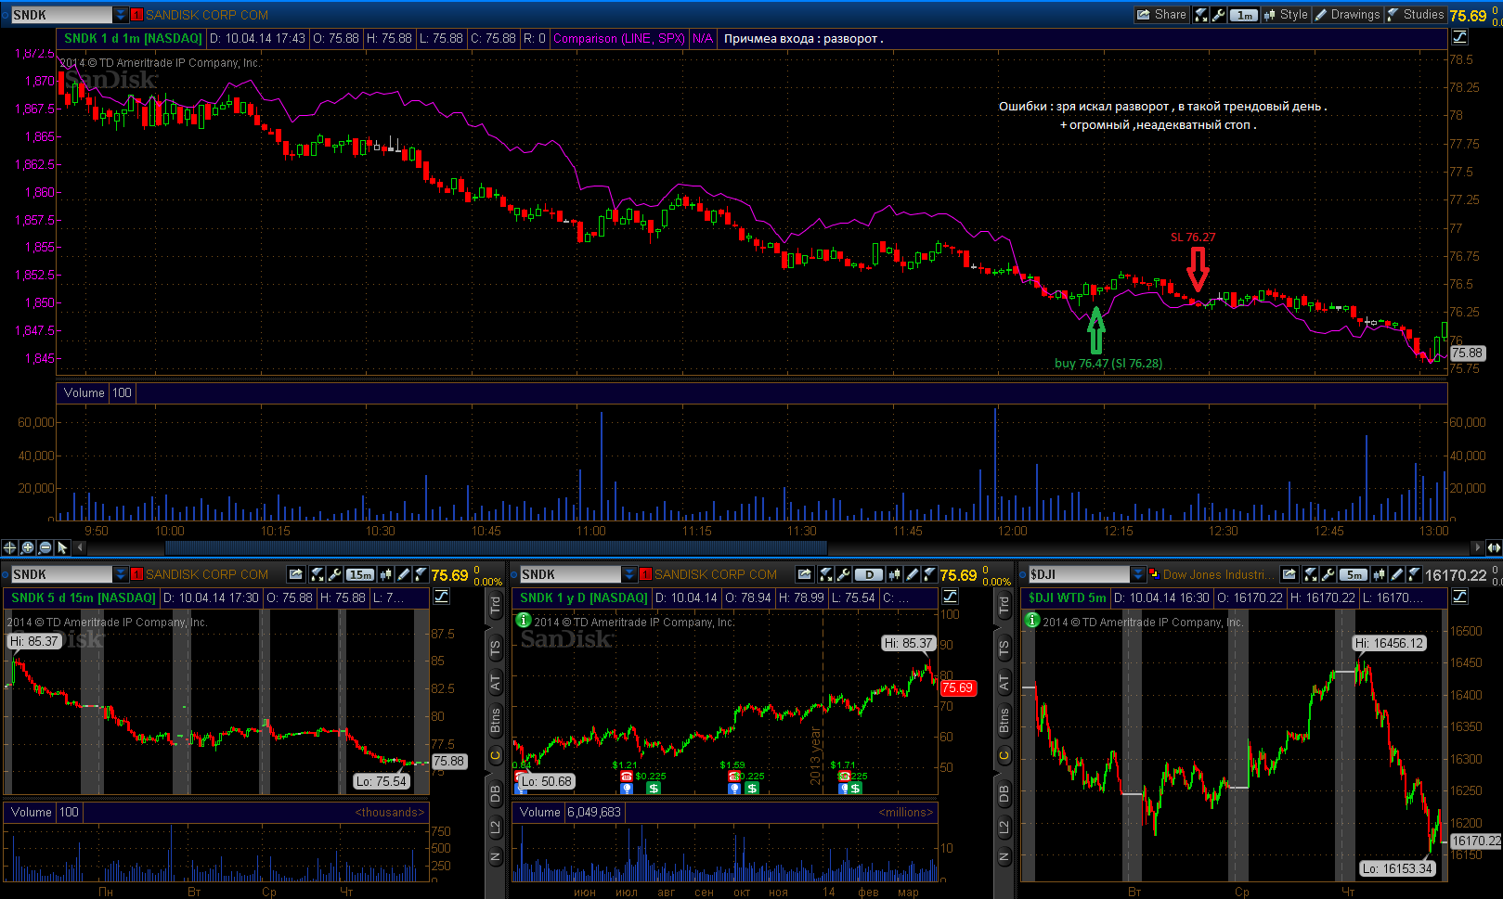Click the studies flask icon on the 15m chart
Image resolution: width=1503 pixels, height=899 pixels.
[x=421, y=574]
